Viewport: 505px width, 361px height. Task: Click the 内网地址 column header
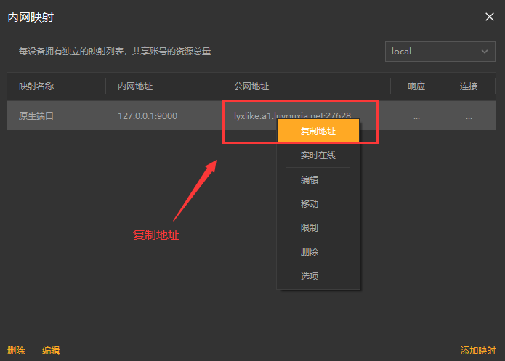(x=135, y=86)
